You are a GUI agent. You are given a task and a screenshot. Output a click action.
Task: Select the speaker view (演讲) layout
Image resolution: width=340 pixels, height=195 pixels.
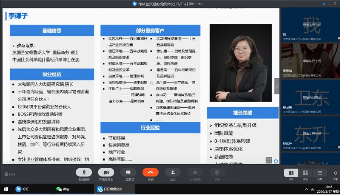(291, 173)
